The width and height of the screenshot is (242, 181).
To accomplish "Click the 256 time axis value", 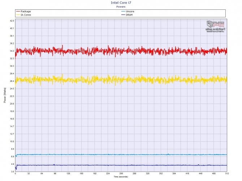I will click(121, 173).
